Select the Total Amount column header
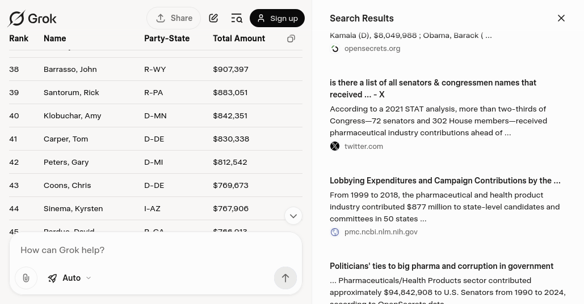This screenshot has width=584, height=304. point(239,38)
